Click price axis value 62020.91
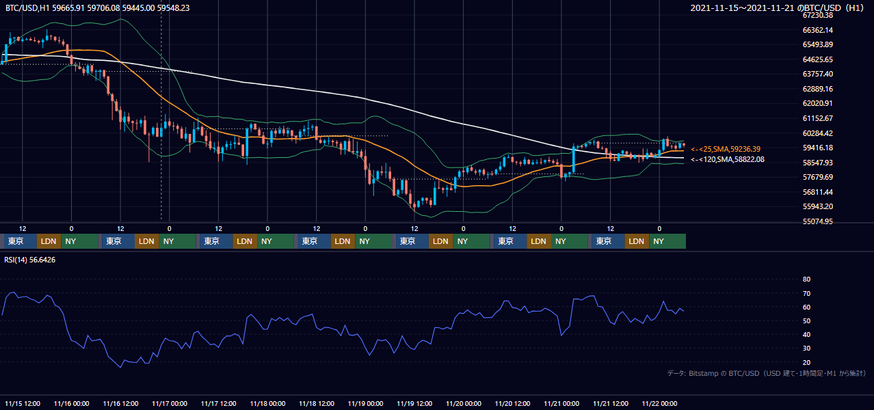Screen dimensions: 874x410 coord(818,103)
